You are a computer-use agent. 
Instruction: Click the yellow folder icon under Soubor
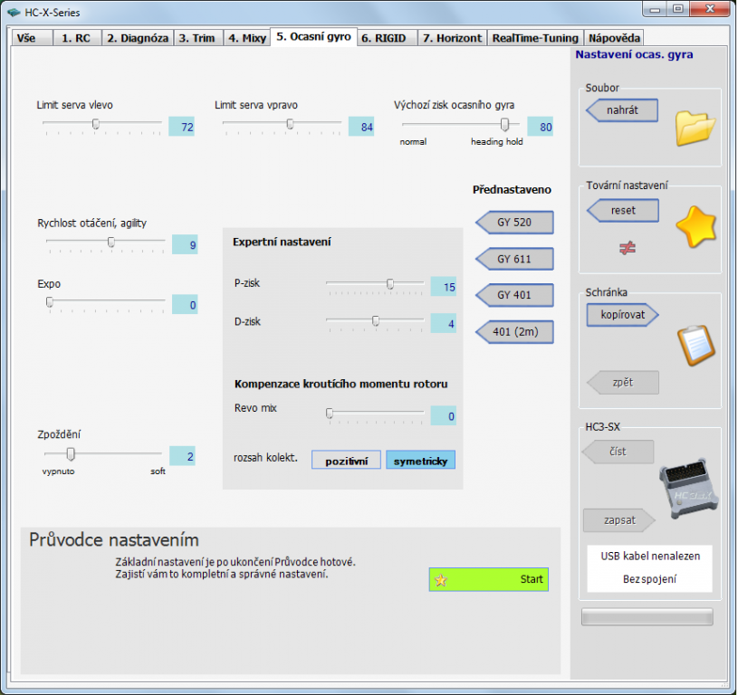coord(695,128)
